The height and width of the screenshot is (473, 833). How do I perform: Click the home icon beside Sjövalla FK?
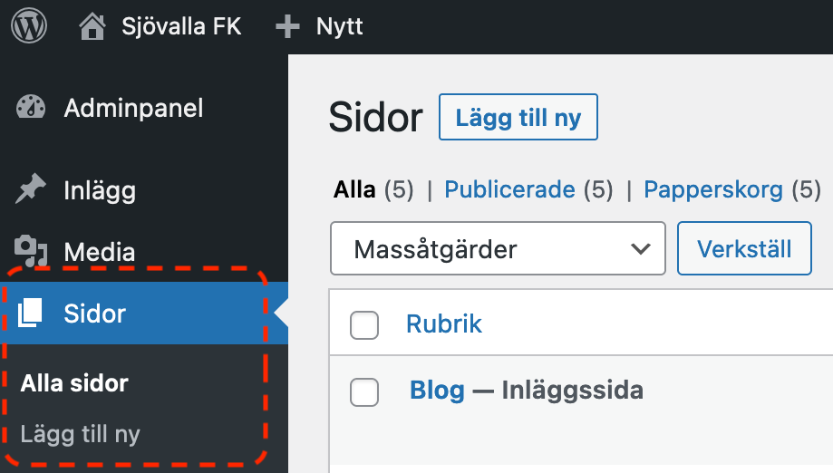(92, 26)
